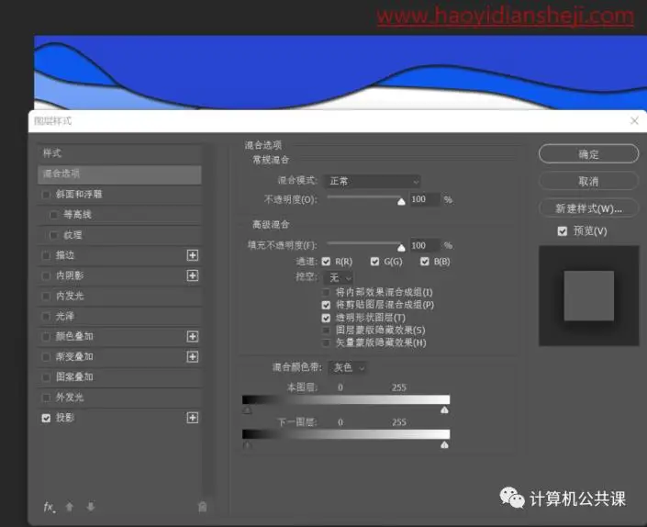Select 混合选项 in the left list
Viewport: 647px width, 527px height.
point(119,174)
